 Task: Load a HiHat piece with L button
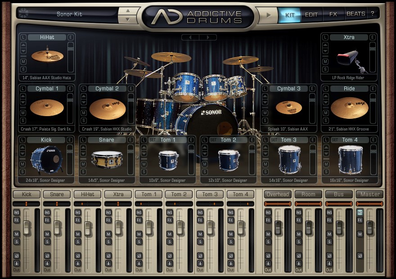click(23, 37)
